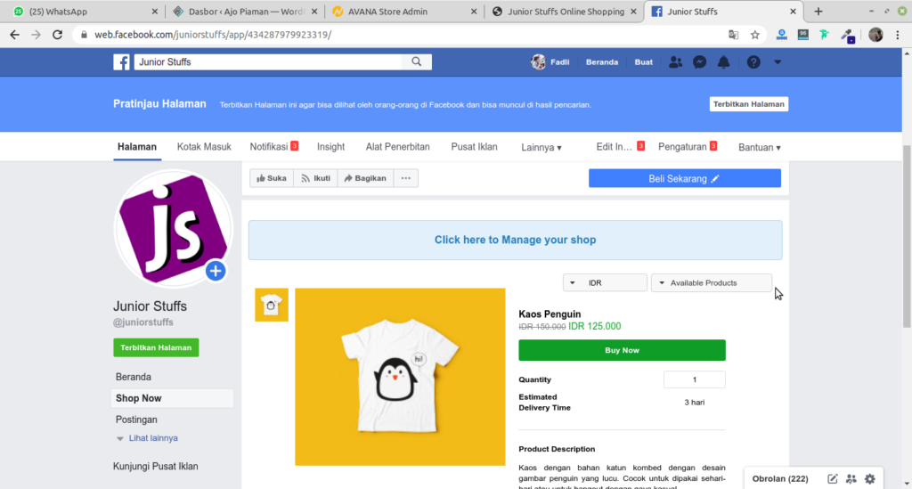Bookmark page with star icon

point(755,35)
